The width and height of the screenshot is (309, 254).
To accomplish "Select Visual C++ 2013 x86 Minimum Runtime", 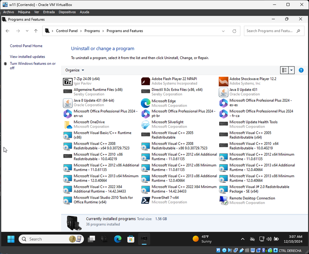I will (x=257, y=178).
